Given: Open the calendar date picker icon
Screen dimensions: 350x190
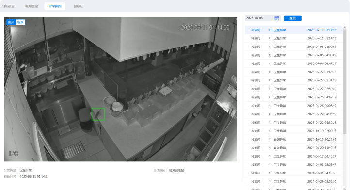Looking at the screenshot, I should [277, 18].
